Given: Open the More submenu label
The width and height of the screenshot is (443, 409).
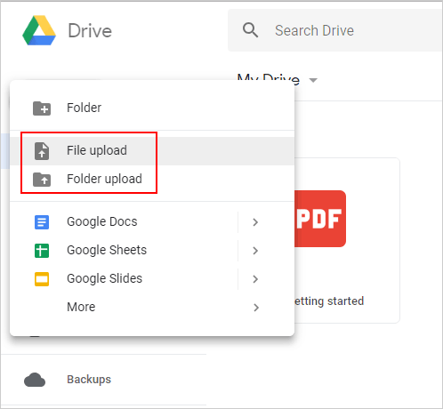Looking at the screenshot, I should click(x=81, y=307).
